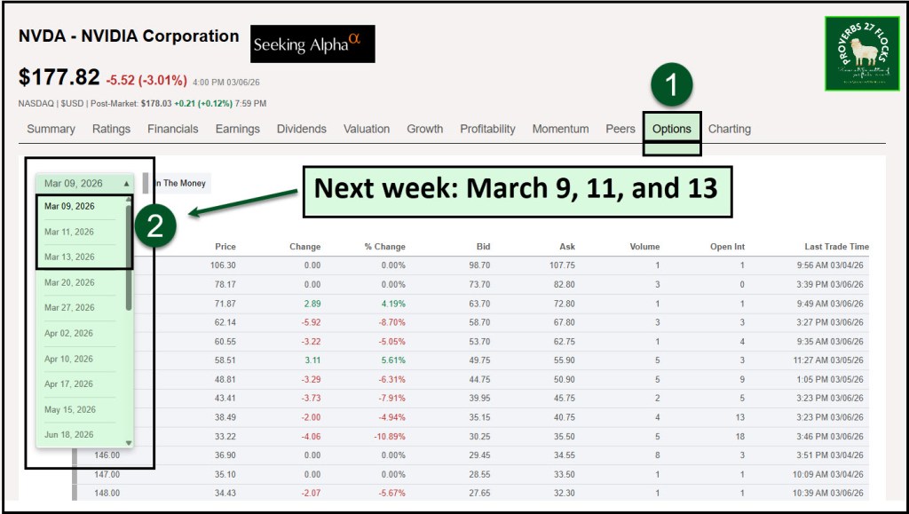This screenshot has height=514, width=909.
Task: Select Mar 11, 2026 expiration date
Action: point(69,232)
